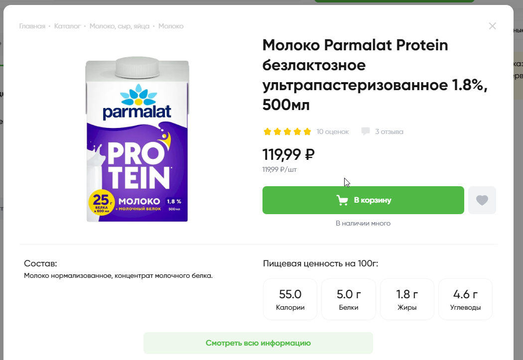Image resolution: width=523 pixels, height=360 pixels.
Task: Open the 3 отзыва reviews link
Action: coord(389,132)
